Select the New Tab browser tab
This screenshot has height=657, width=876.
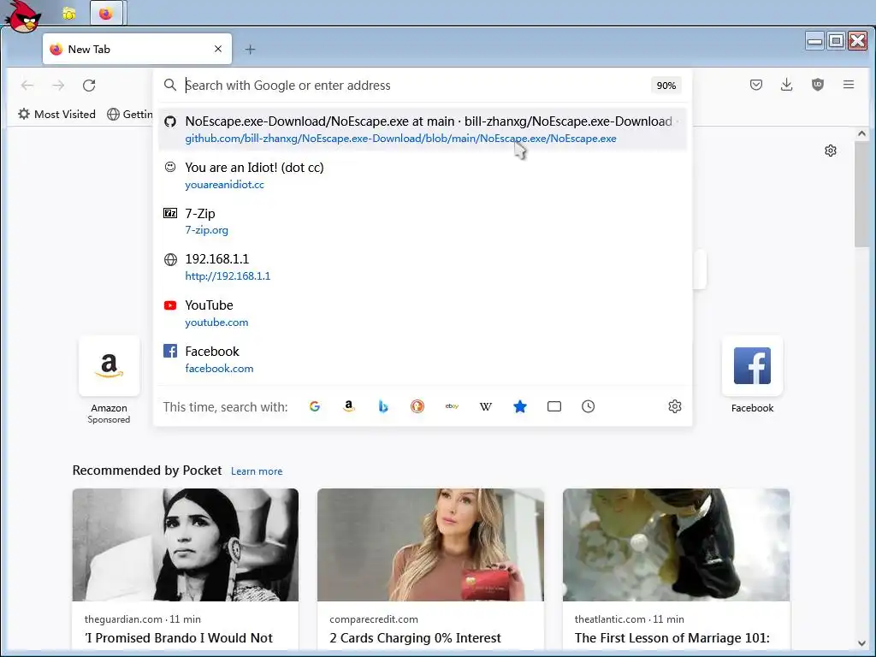click(x=137, y=49)
